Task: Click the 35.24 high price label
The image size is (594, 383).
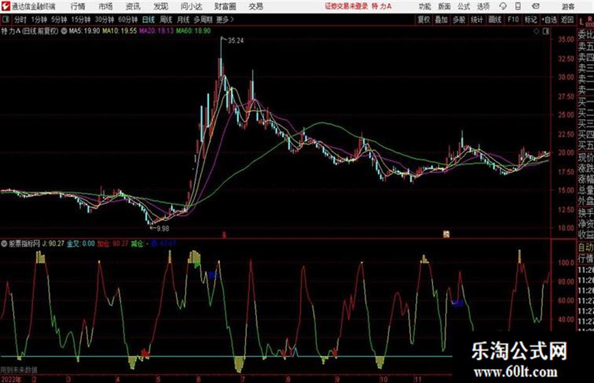Action: [x=236, y=41]
